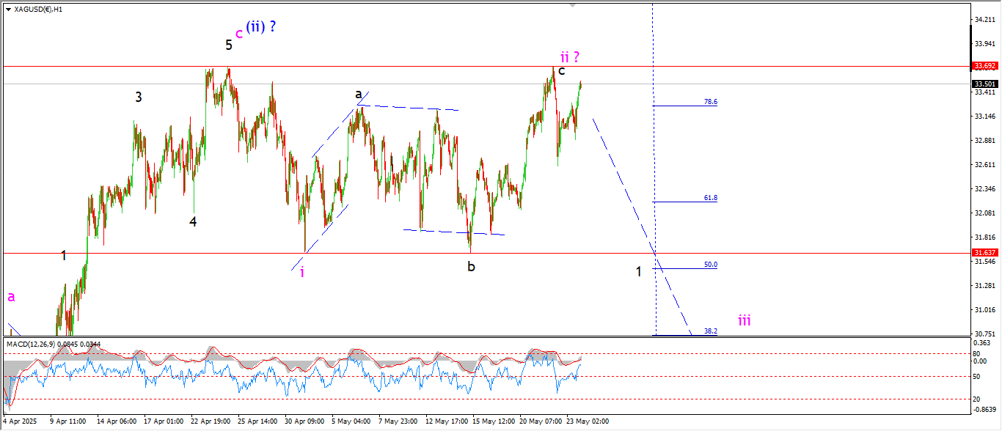Screen dimensions: 1002x431
Task: Select the red 33.692 price level tag
Action: [x=984, y=66]
